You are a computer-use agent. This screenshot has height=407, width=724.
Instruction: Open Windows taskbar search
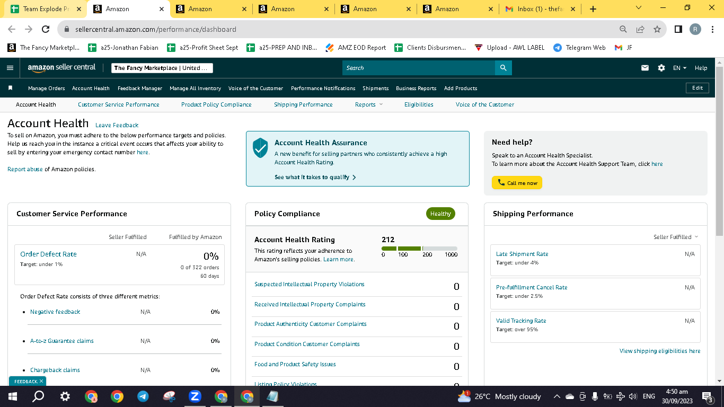click(x=38, y=396)
